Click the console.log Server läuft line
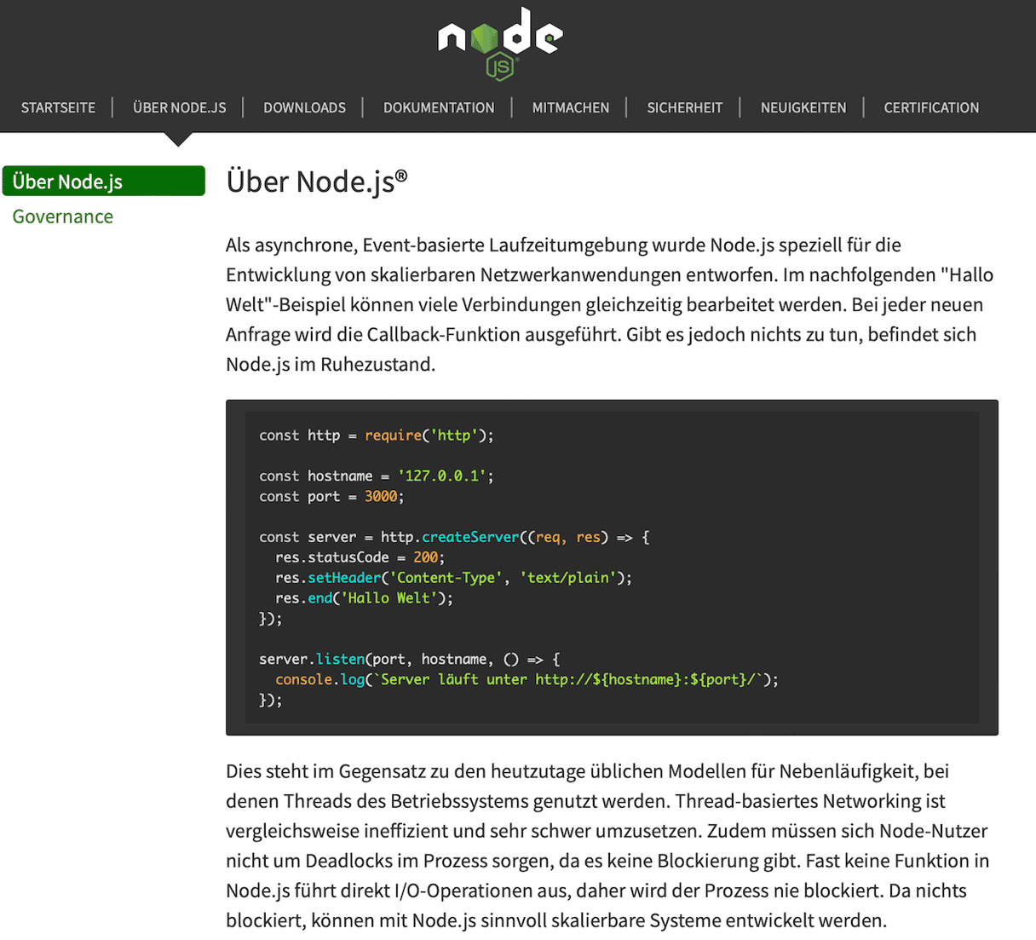The height and width of the screenshot is (940, 1036). point(527,680)
